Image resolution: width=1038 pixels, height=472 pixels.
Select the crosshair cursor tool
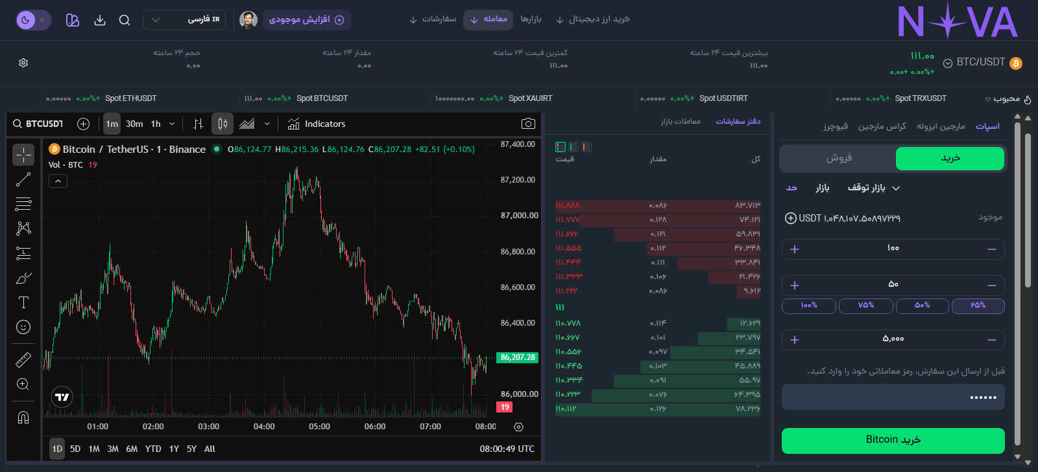tap(23, 155)
